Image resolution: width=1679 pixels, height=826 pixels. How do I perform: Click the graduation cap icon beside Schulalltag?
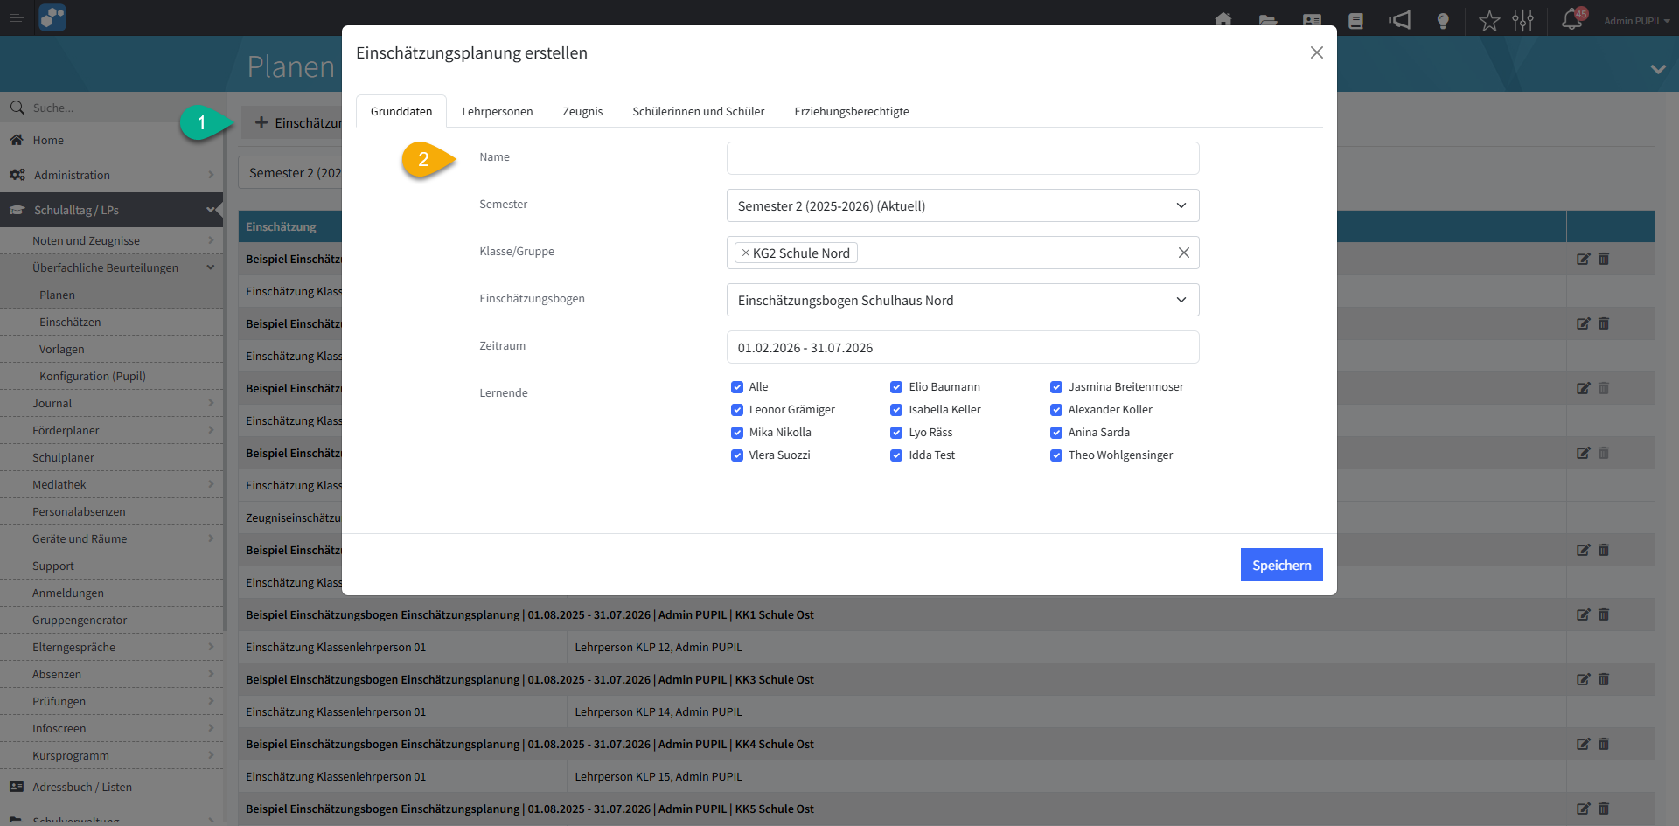point(17,210)
